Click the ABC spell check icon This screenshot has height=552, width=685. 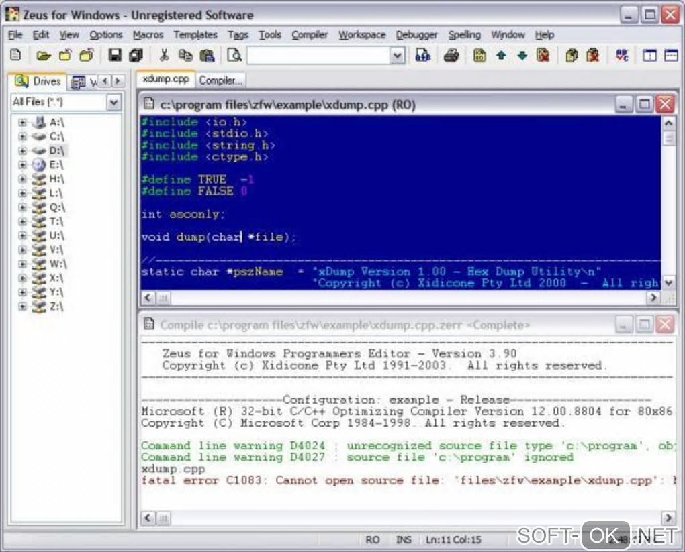click(622, 56)
